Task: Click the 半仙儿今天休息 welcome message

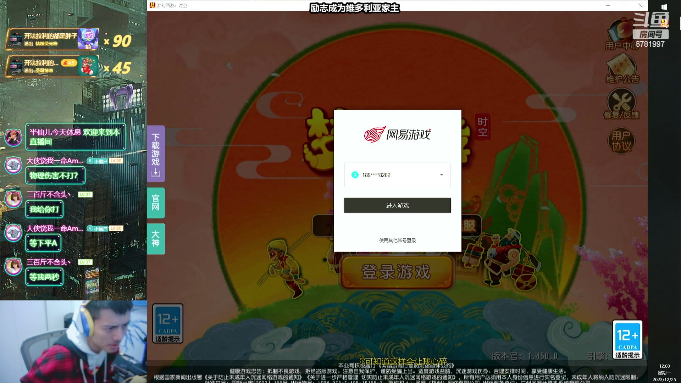Action: click(x=76, y=137)
